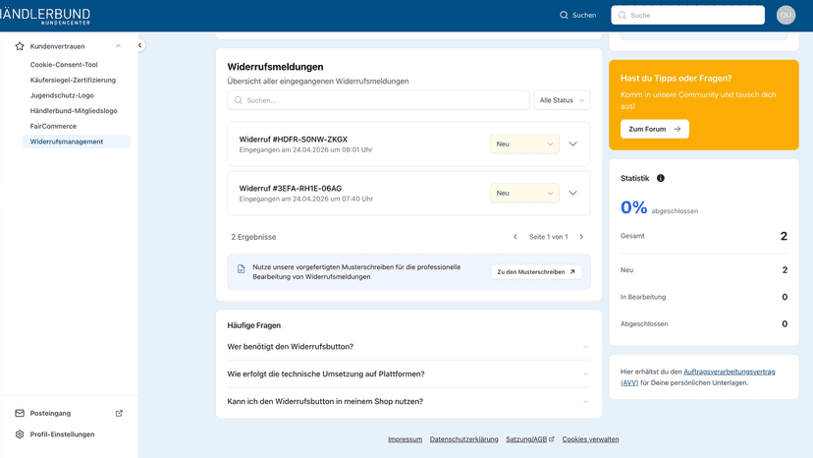Click the Suchen magnifier icon in header

point(564,15)
